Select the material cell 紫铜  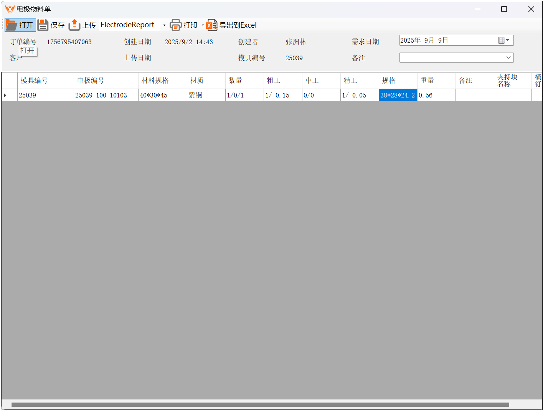click(x=206, y=95)
